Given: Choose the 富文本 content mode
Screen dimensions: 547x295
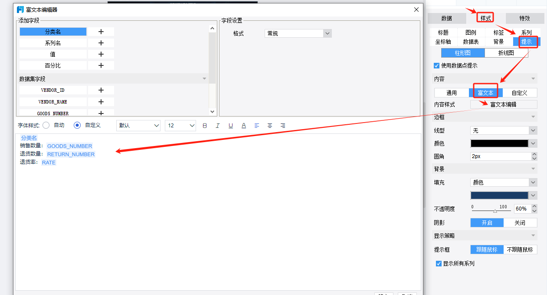Looking at the screenshot, I should click(485, 93).
